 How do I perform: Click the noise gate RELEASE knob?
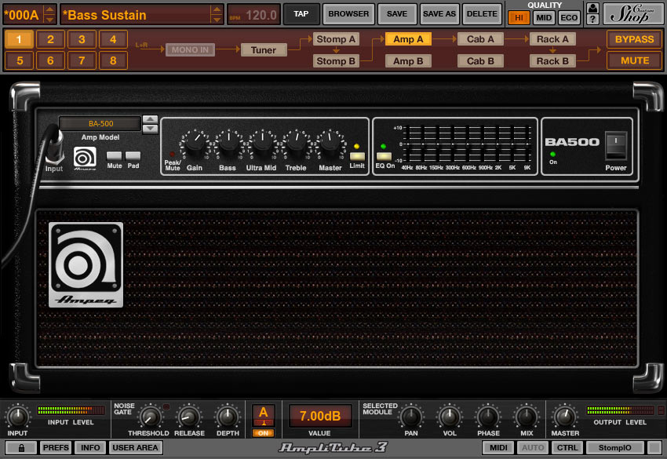189,417
